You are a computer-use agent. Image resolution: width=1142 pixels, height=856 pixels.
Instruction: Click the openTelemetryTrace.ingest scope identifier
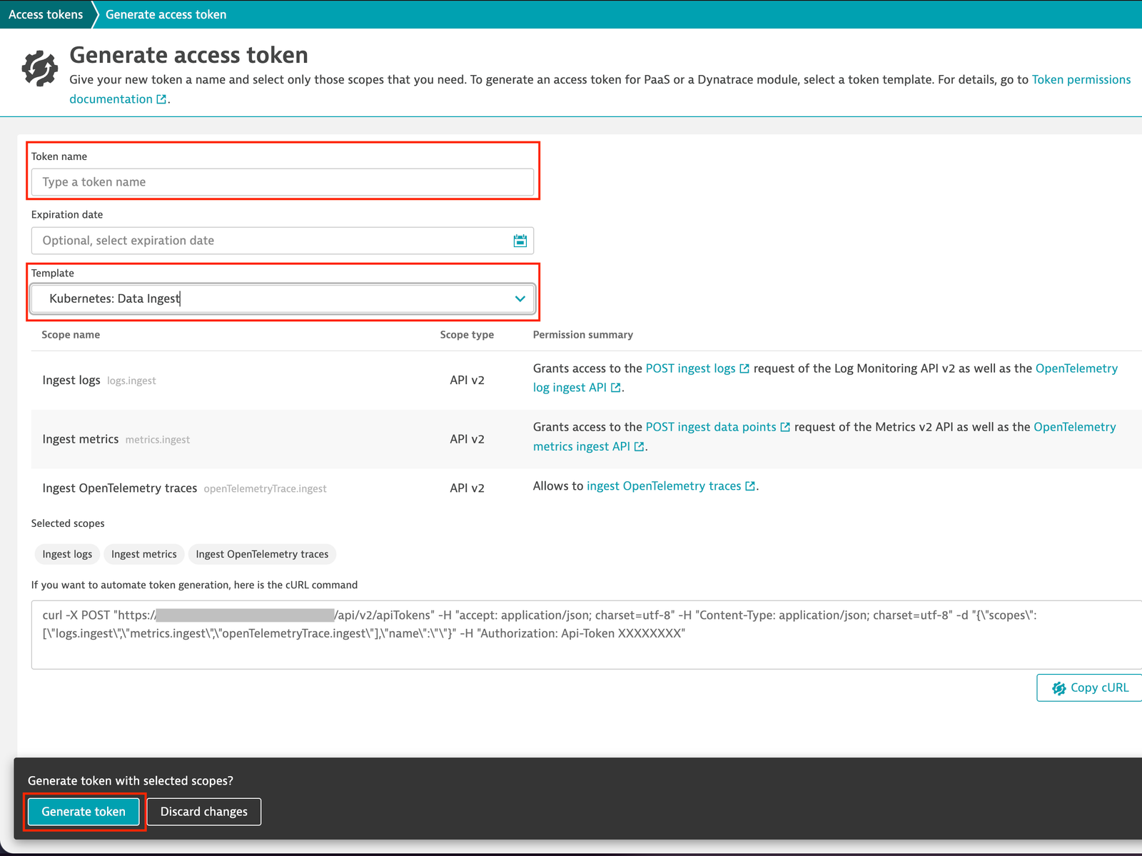point(265,489)
